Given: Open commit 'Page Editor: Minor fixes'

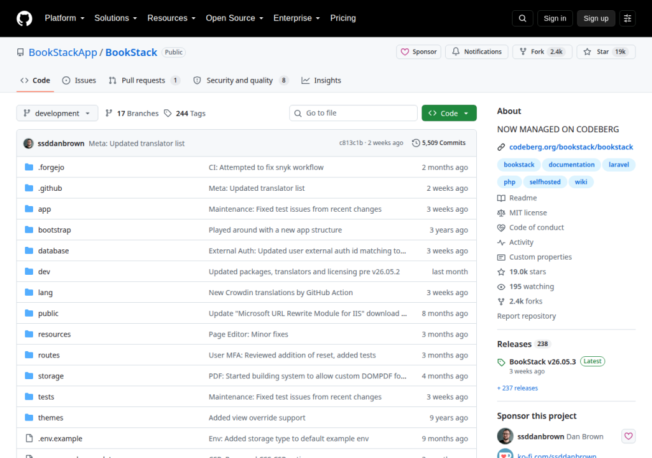Looking at the screenshot, I should click(x=248, y=334).
